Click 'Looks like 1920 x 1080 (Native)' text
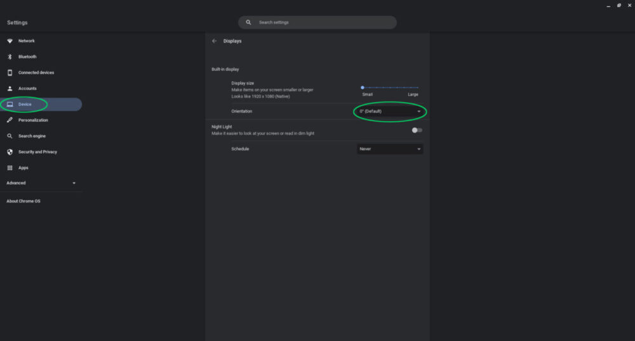Screen dimensions: 635x341 click(260, 96)
